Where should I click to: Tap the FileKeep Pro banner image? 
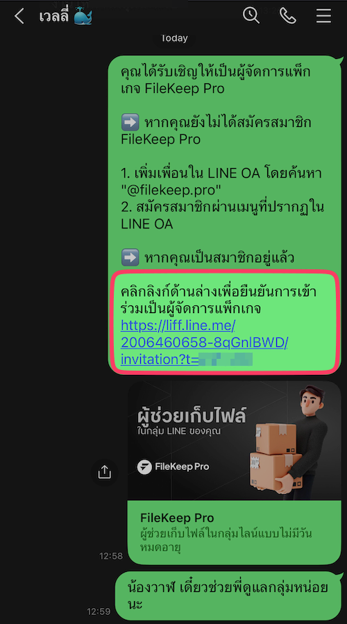click(235, 441)
